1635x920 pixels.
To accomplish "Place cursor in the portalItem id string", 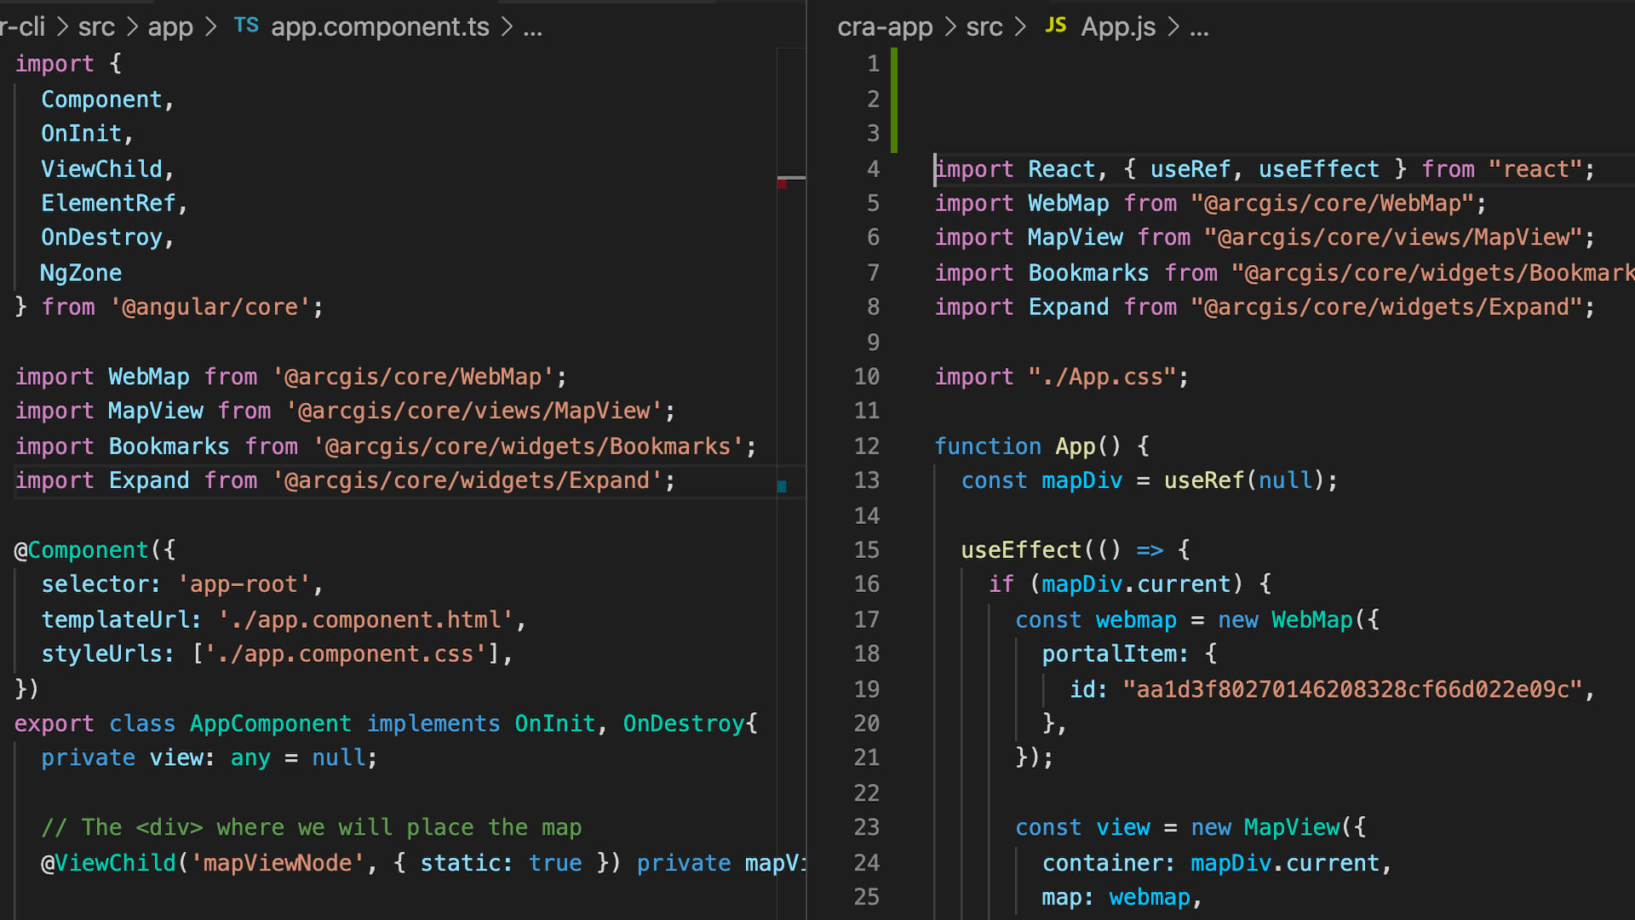I will [x=1352, y=689].
